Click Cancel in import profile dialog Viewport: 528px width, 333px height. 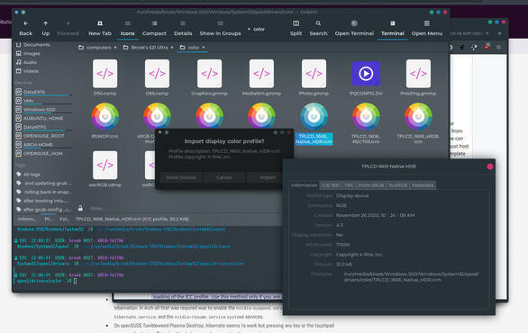click(224, 177)
